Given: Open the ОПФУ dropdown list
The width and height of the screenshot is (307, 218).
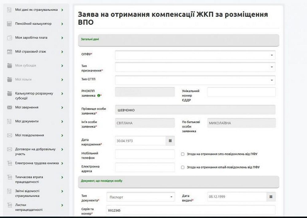Looking at the screenshot, I should click(x=195, y=55).
